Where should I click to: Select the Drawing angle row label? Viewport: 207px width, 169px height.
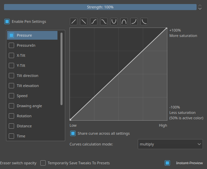[x=29, y=106]
